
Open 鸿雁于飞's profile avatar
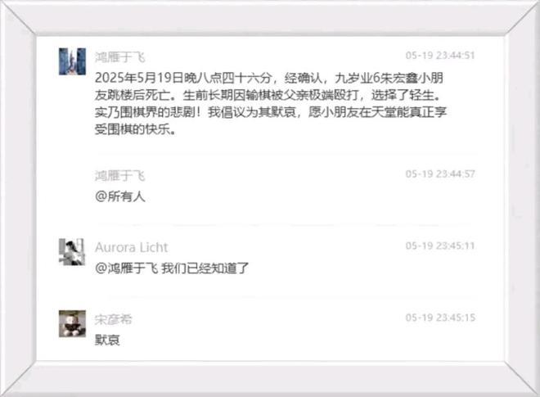[72, 61]
